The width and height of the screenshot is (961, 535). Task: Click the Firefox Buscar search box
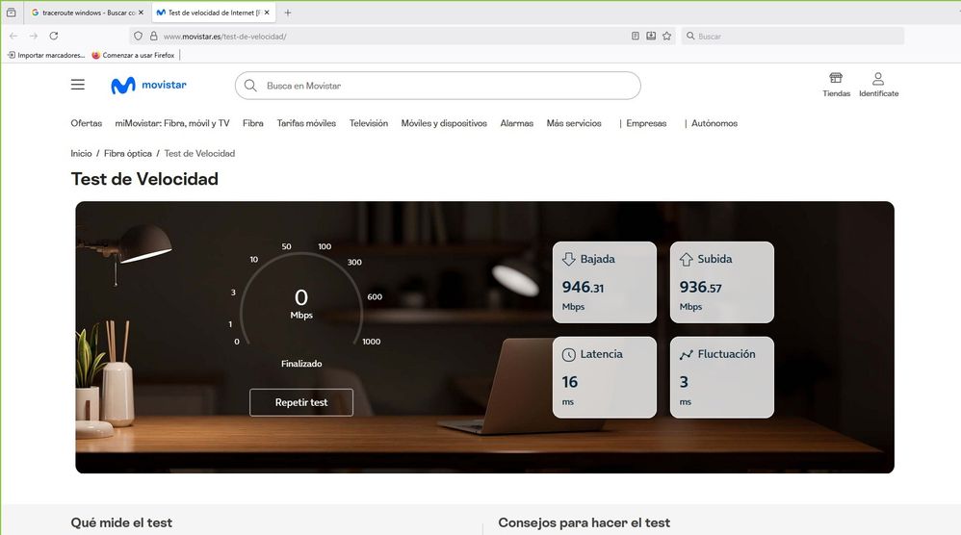794,36
